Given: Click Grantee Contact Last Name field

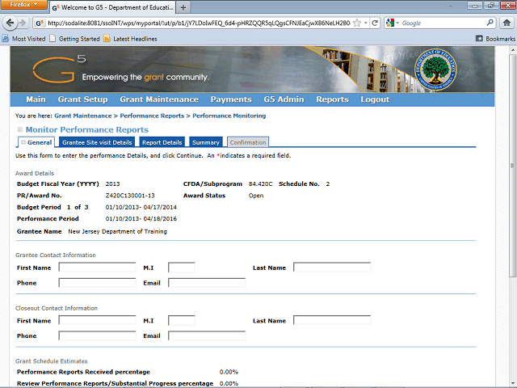Looking at the screenshot, I should [332, 268].
